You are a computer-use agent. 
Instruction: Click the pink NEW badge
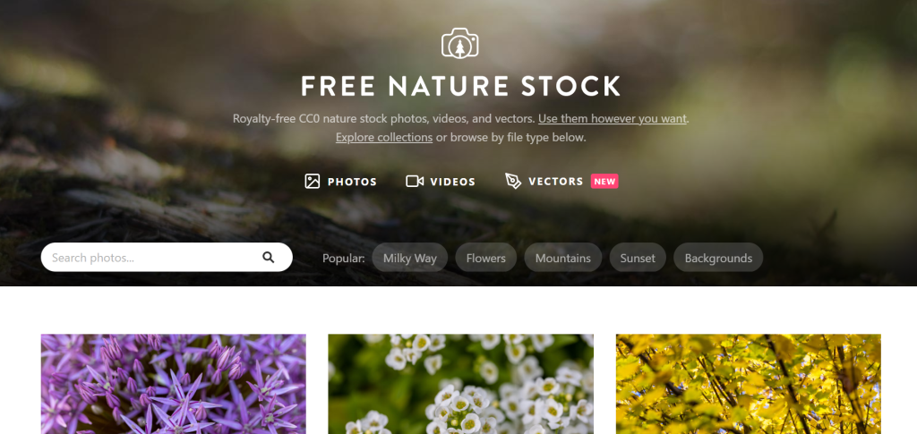[604, 182]
